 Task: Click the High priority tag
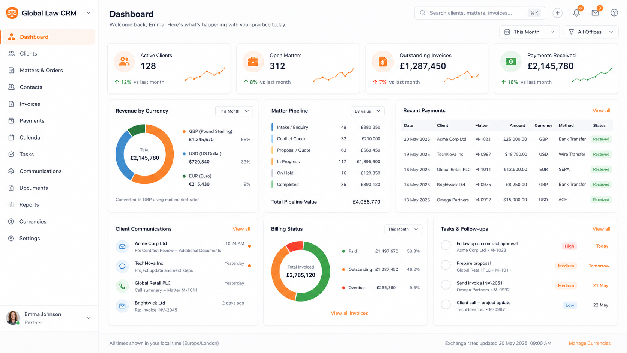(x=569, y=246)
